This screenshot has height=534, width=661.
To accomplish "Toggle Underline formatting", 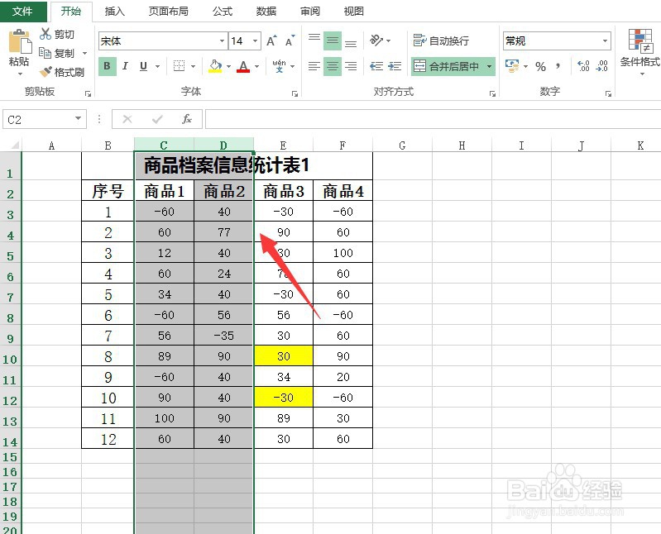I will (x=143, y=66).
